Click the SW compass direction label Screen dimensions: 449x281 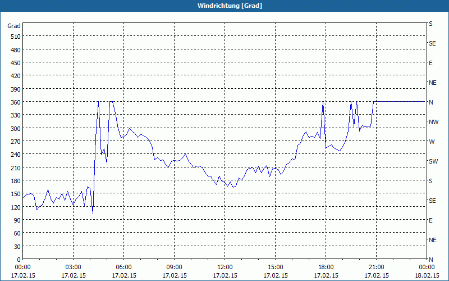pos(433,161)
